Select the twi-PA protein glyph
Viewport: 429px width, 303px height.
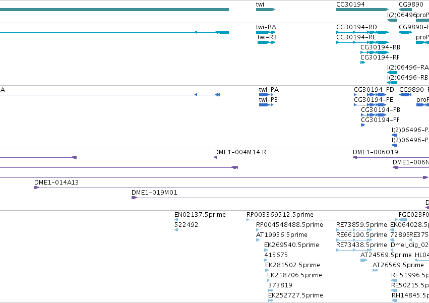[x=266, y=95]
